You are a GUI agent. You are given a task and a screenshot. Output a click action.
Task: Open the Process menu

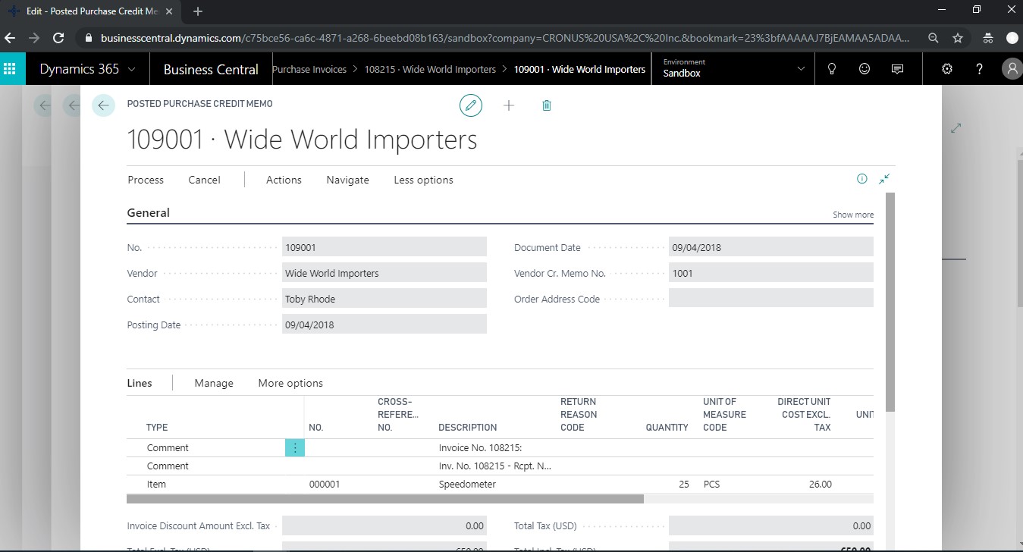point(146,180)
